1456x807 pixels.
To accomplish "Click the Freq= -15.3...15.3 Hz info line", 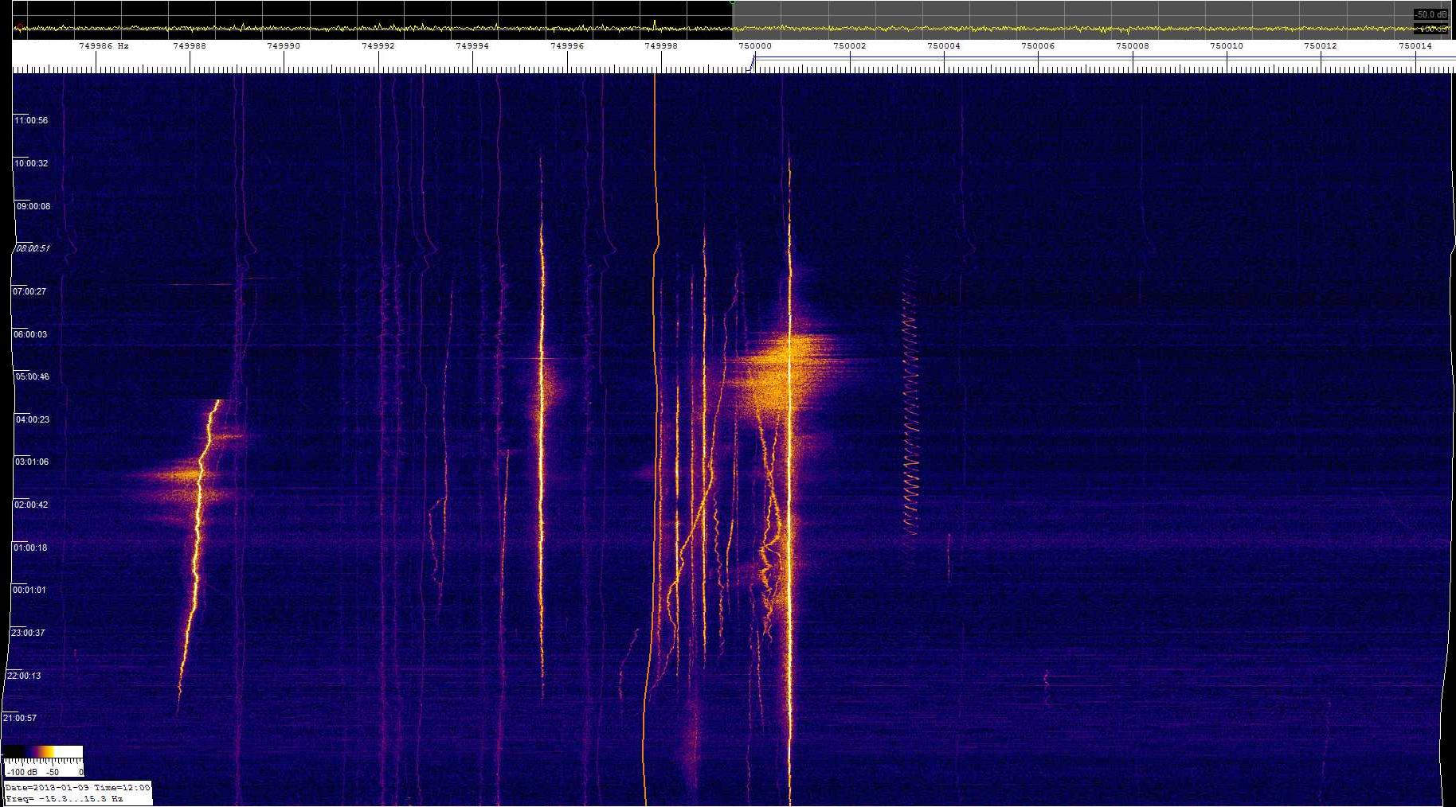I will tap(65, 799).
